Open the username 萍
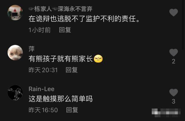Screen dimensions: 185x121 click(32, 49)
